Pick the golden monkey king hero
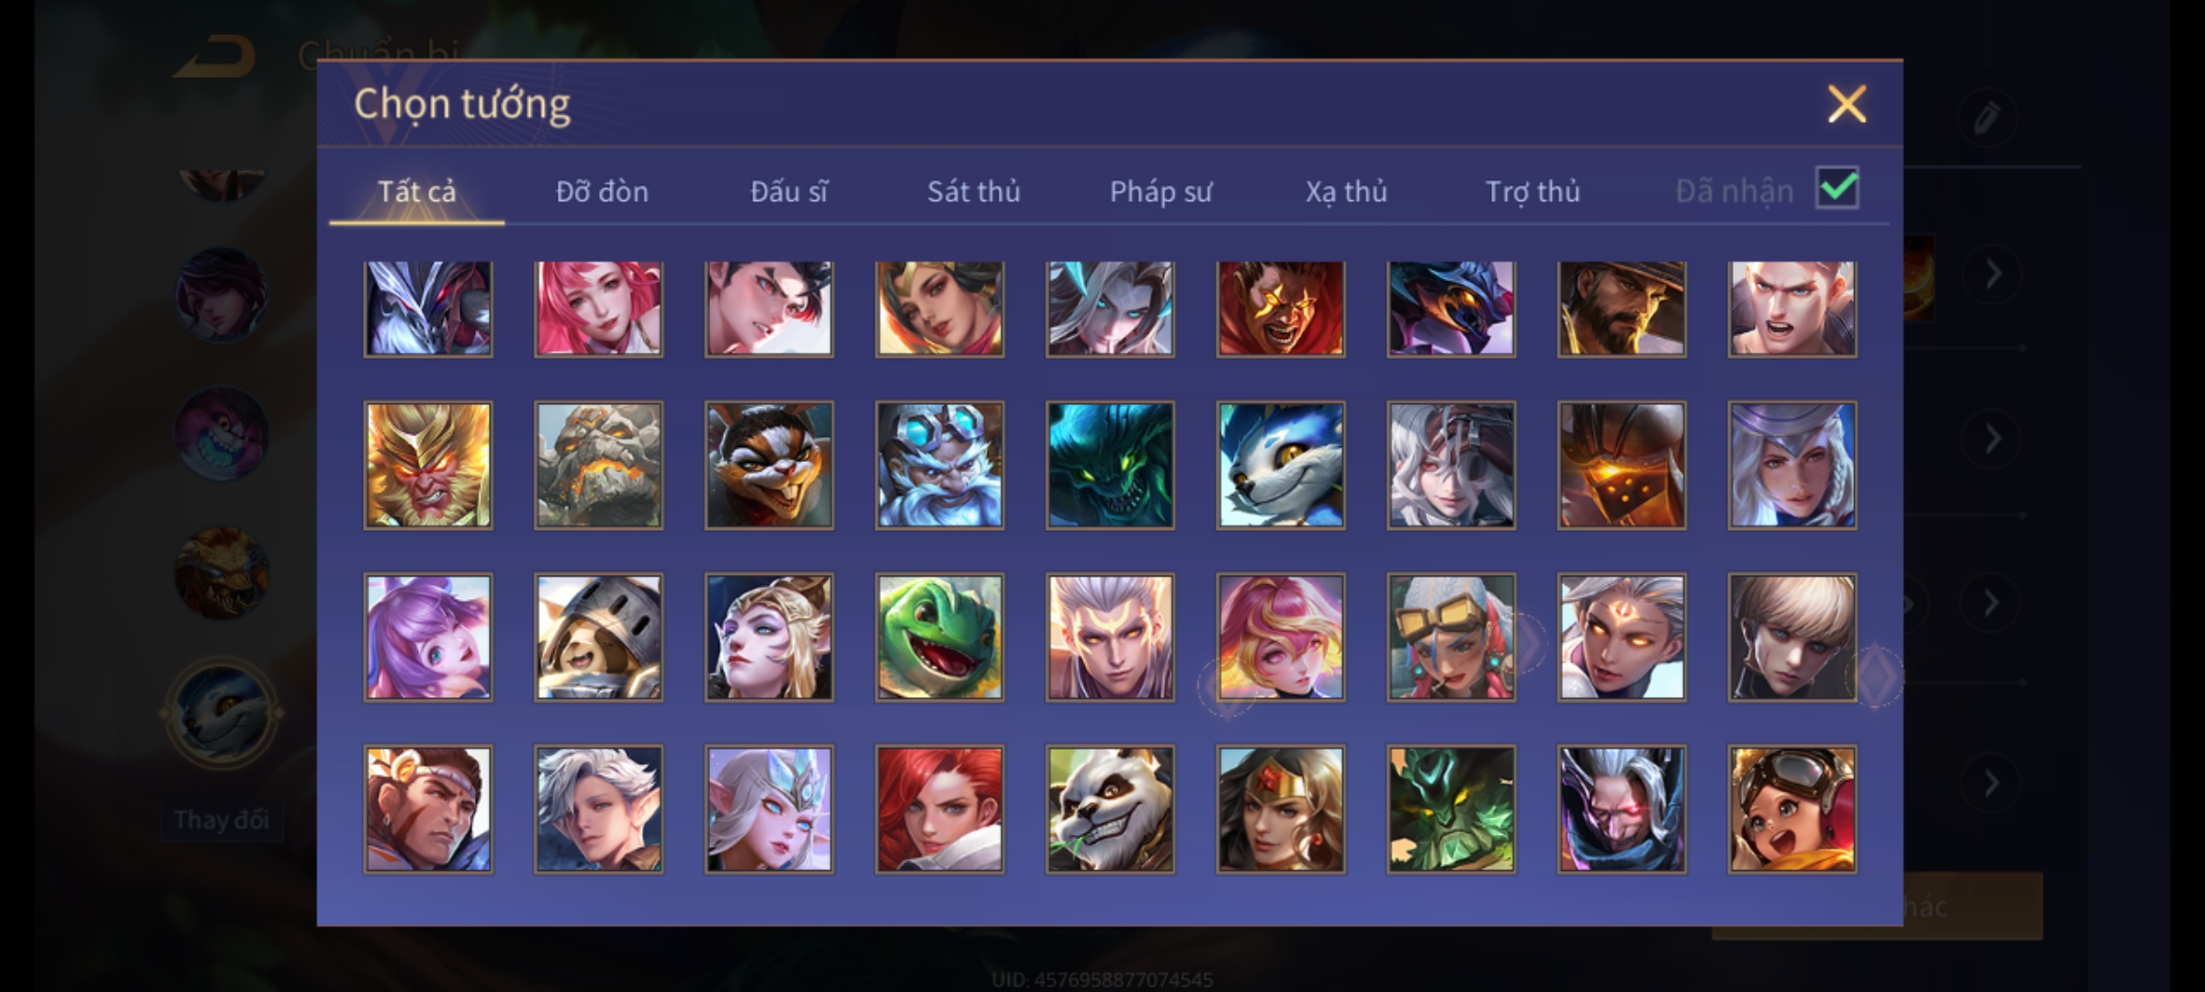Screen dimensions: 2205x992 click(428, 465)
